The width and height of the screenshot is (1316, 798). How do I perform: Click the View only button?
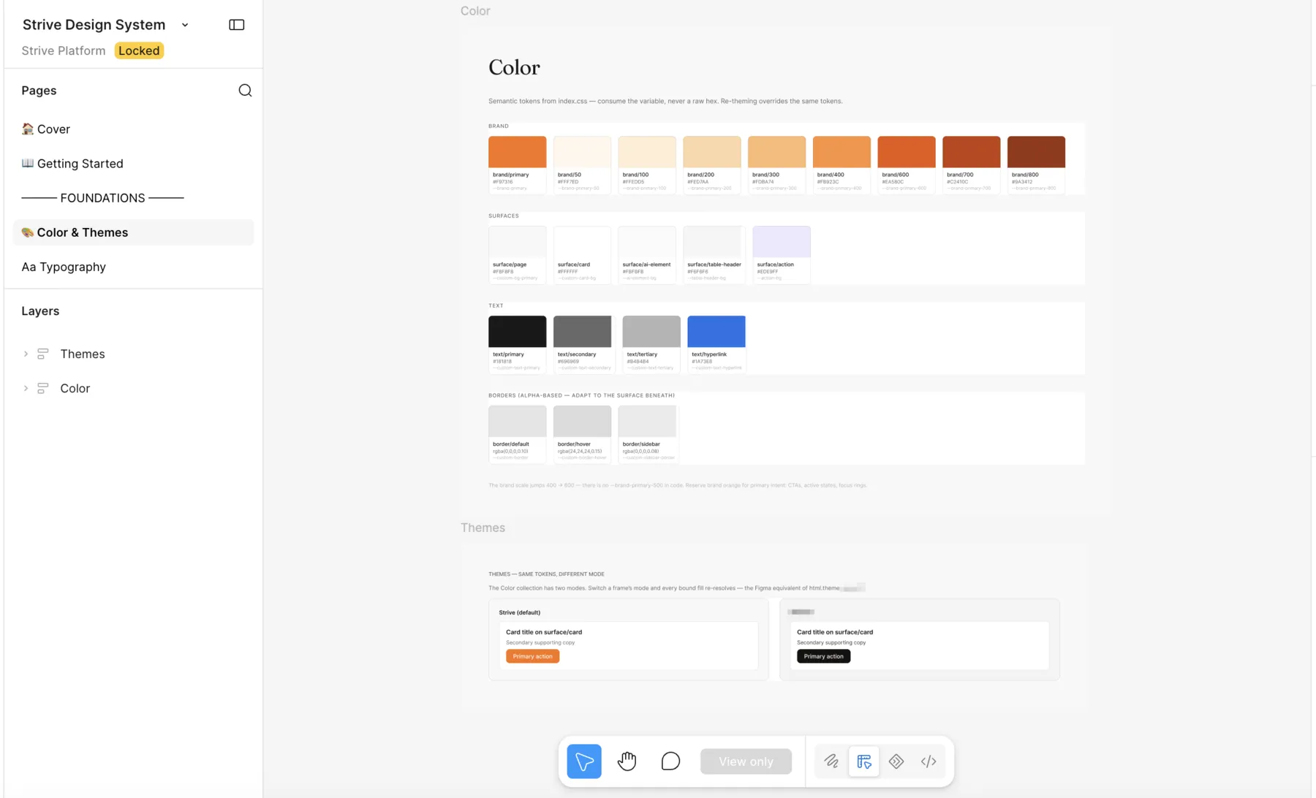point(746,761)
